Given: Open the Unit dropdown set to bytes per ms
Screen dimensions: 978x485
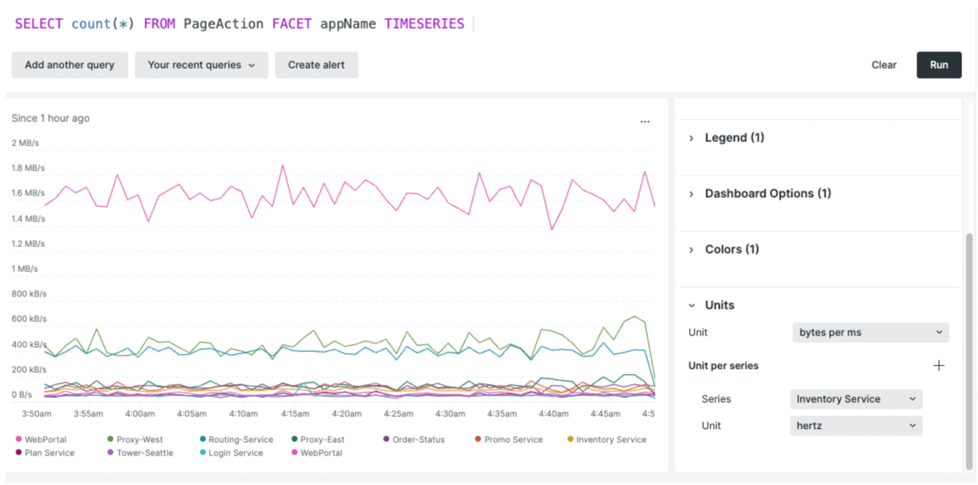Looking at the screenshot, I should pos(870,332).
